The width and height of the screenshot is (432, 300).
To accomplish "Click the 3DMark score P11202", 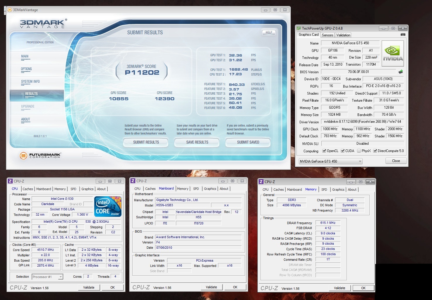I will point(142,73).
